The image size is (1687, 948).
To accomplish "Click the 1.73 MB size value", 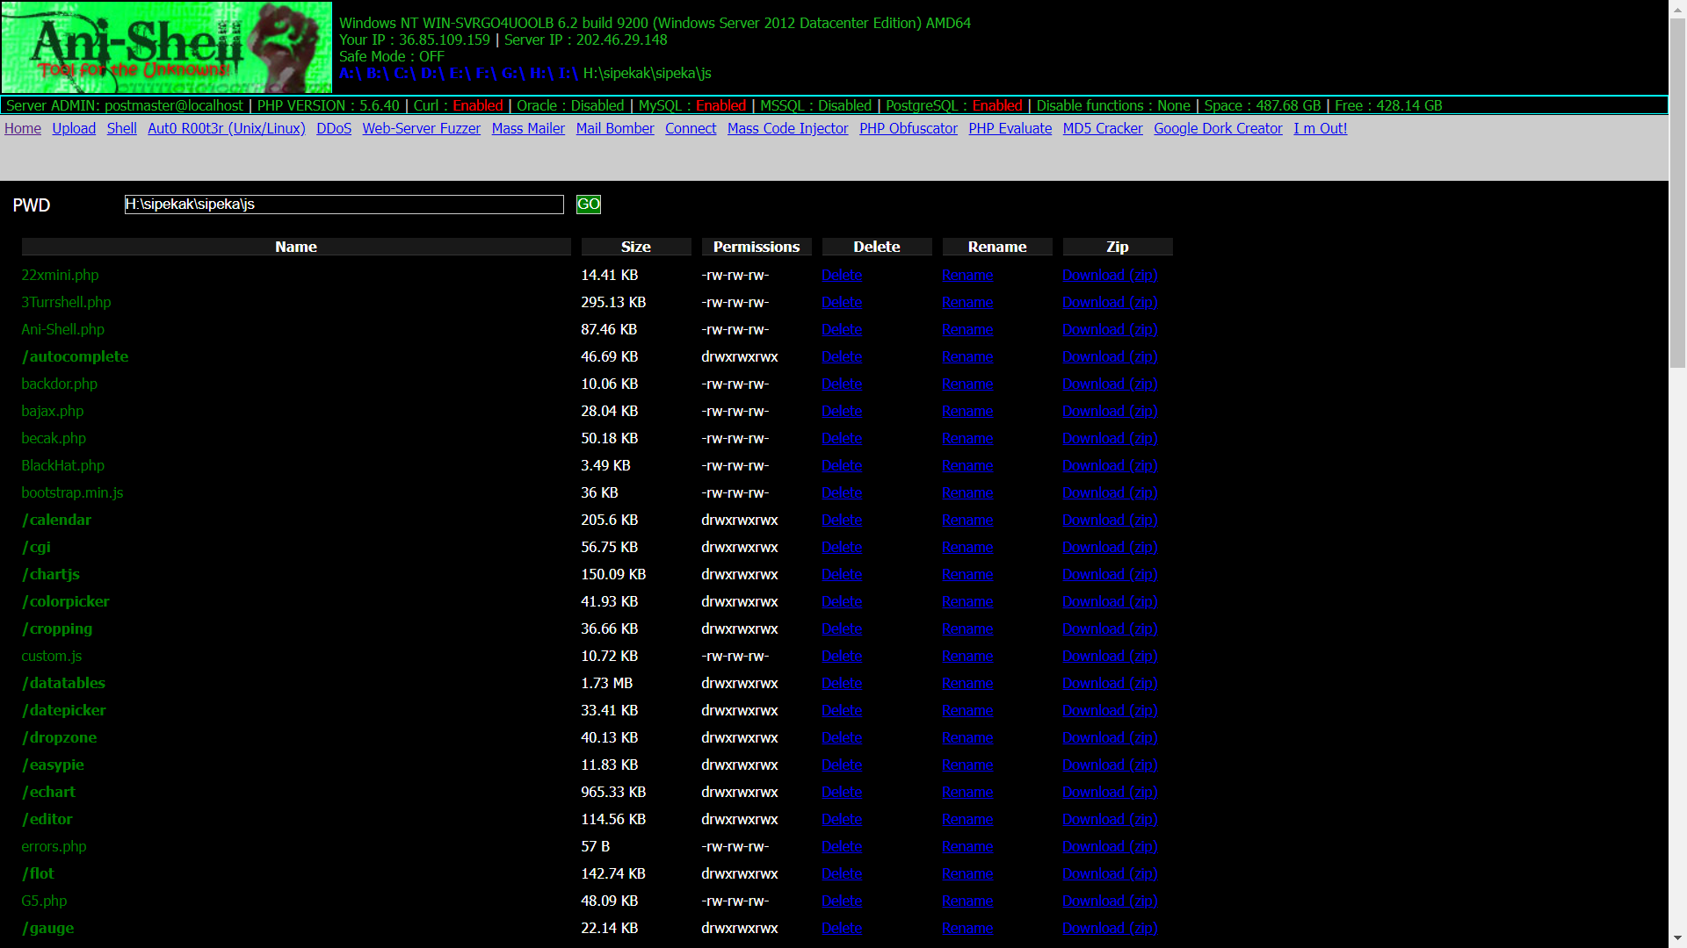I will tap(606, 683).
